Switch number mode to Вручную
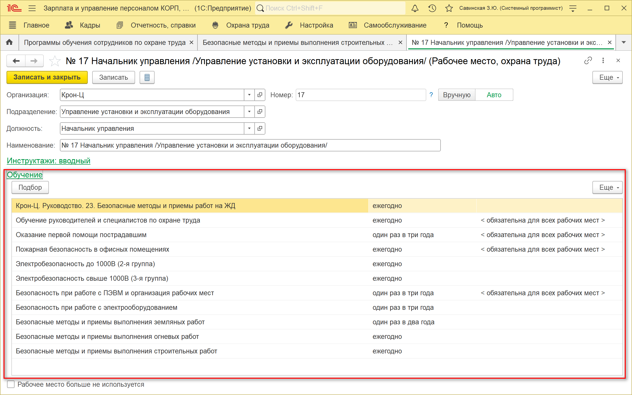 tap(457, 95)
